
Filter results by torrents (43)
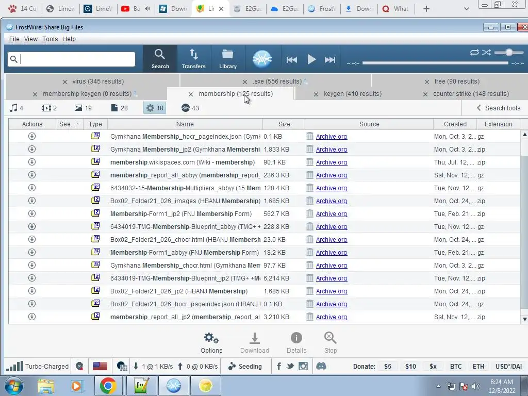coord(190,108)
